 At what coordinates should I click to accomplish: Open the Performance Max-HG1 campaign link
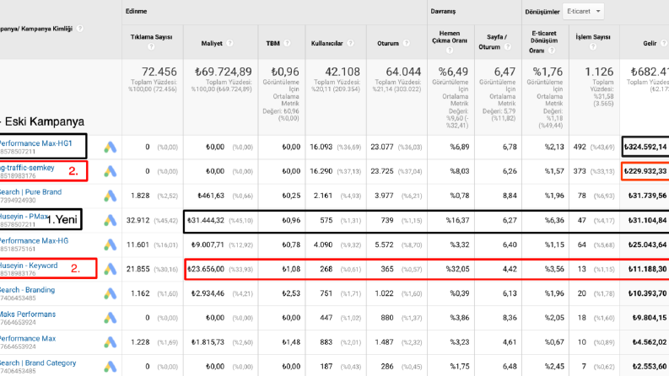[x=35, y=143]
